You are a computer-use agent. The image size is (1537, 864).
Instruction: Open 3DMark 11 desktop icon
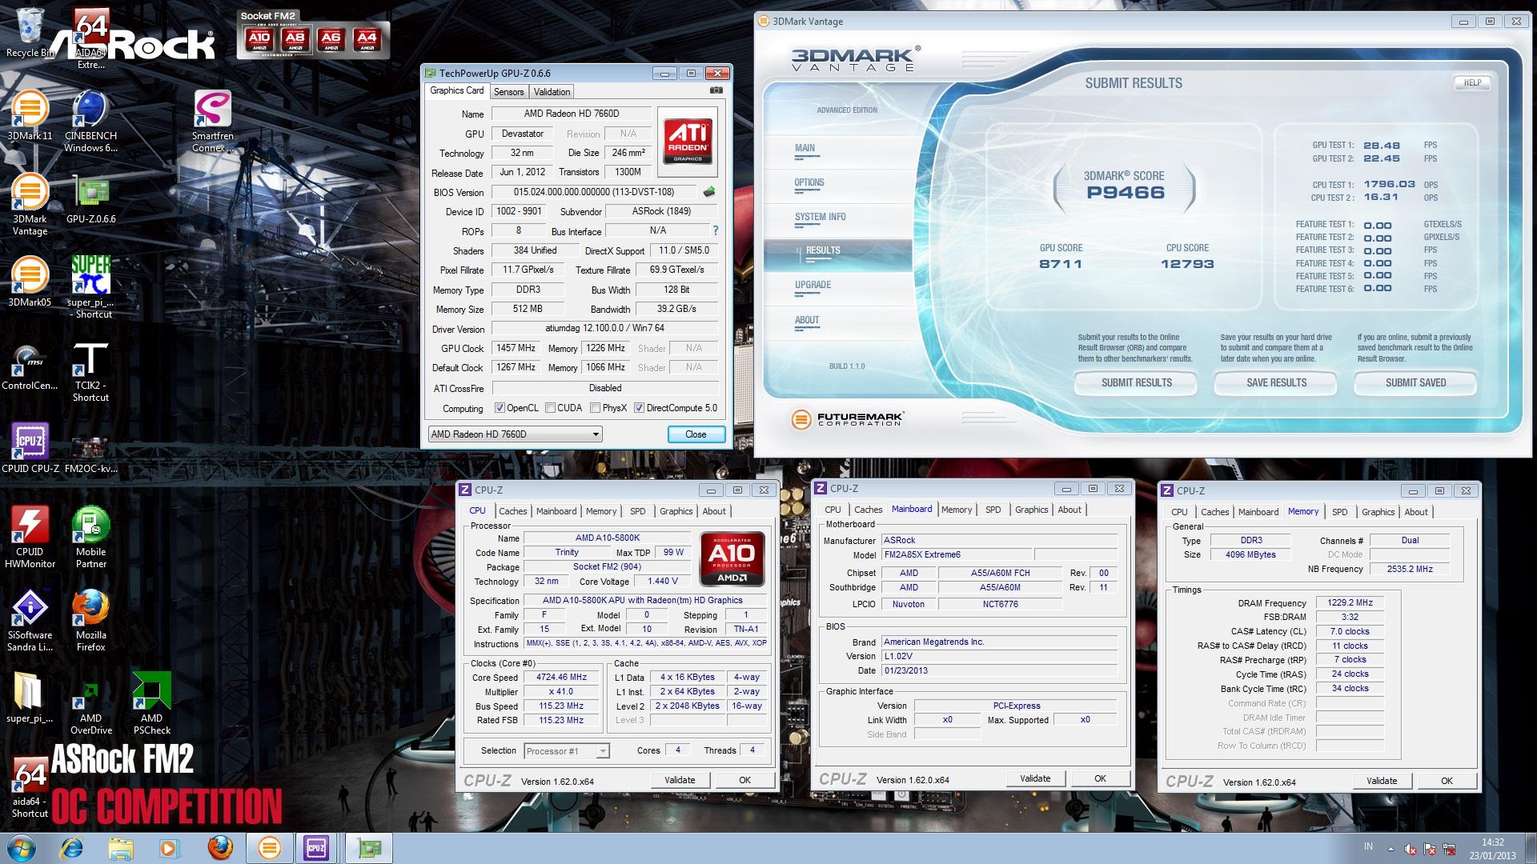coord(30,116)
